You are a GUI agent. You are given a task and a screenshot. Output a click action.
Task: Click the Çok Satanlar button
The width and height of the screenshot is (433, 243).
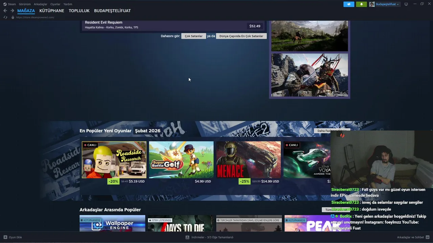pos(193,36)
